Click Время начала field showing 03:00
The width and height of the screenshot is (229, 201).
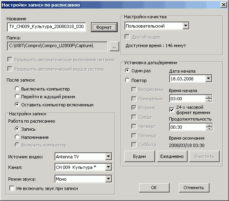[188, 99]
